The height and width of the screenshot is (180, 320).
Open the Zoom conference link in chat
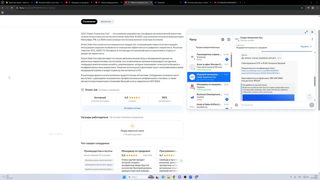[260, 72]
